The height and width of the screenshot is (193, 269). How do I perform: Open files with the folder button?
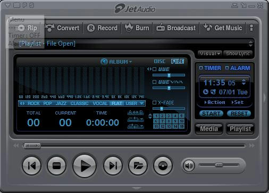point(138,166)
